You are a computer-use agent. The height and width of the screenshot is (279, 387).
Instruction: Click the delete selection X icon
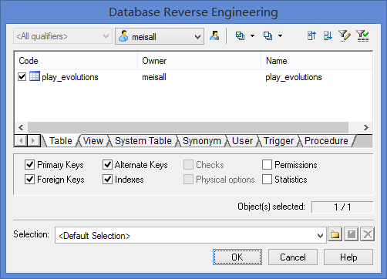pos(368,234)
